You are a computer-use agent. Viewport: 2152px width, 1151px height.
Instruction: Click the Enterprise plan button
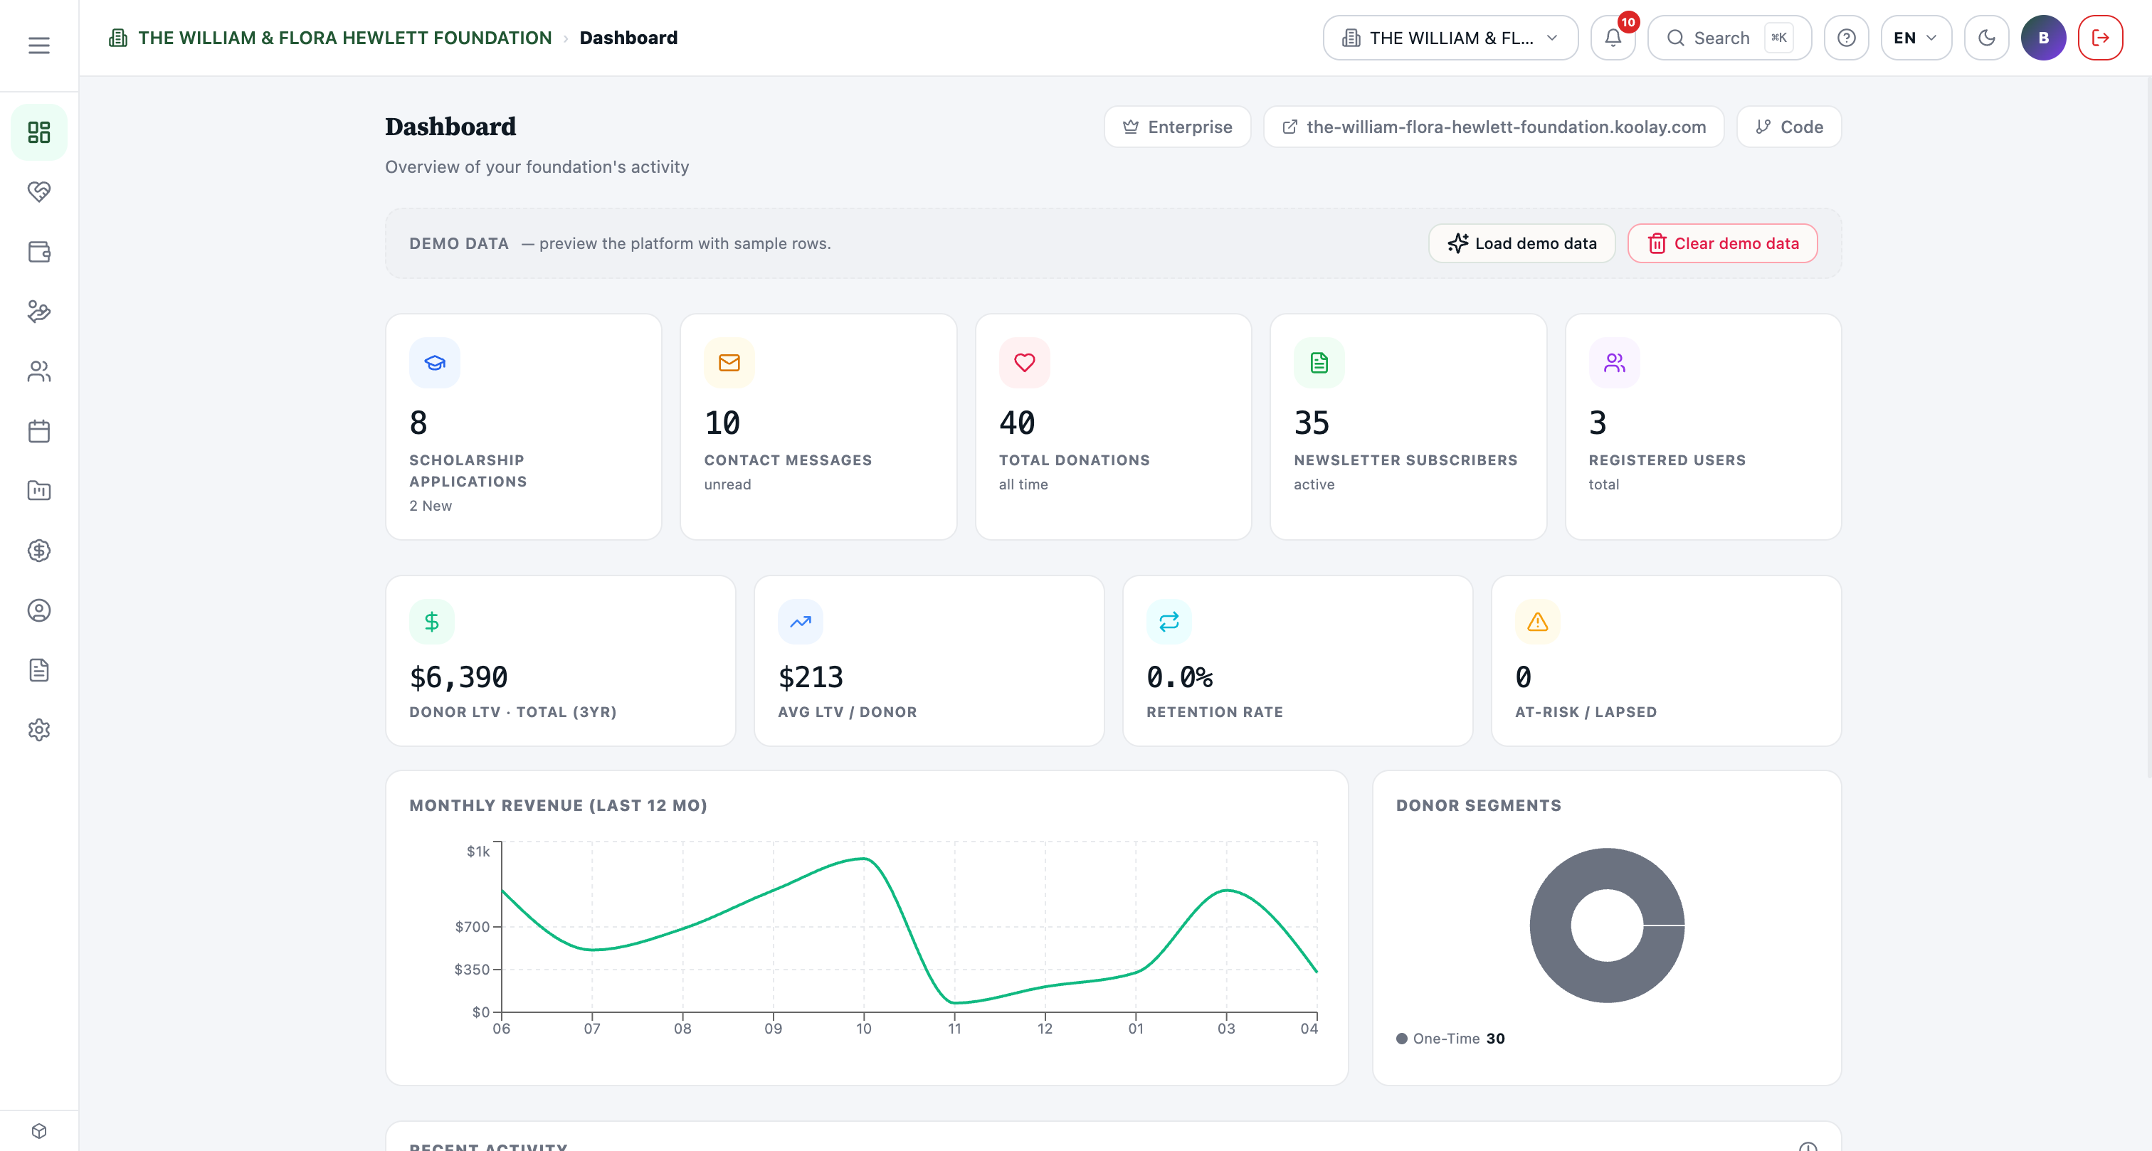click(x=1177, y=127)
